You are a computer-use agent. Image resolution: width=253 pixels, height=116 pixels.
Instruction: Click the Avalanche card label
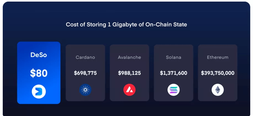pos(129,57)
